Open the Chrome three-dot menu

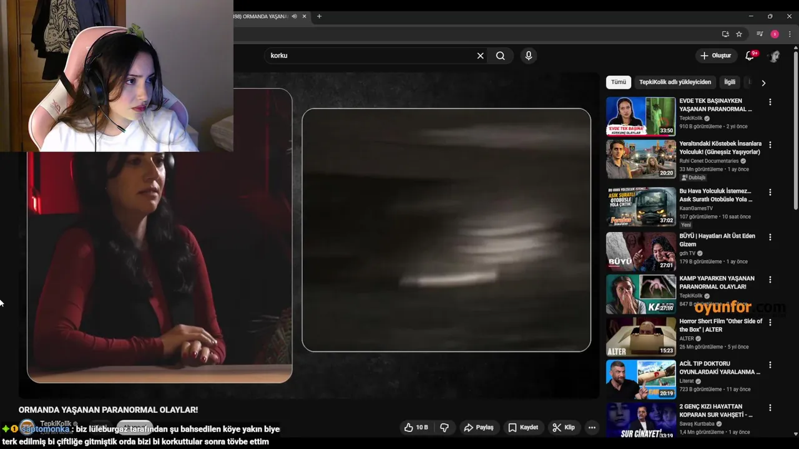(x=790, y=34)
